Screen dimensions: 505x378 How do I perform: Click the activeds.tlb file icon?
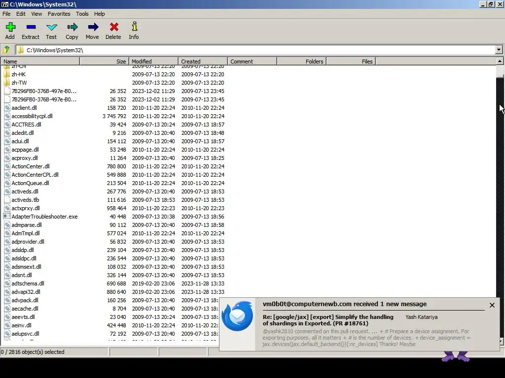click(x=7, y=200)
